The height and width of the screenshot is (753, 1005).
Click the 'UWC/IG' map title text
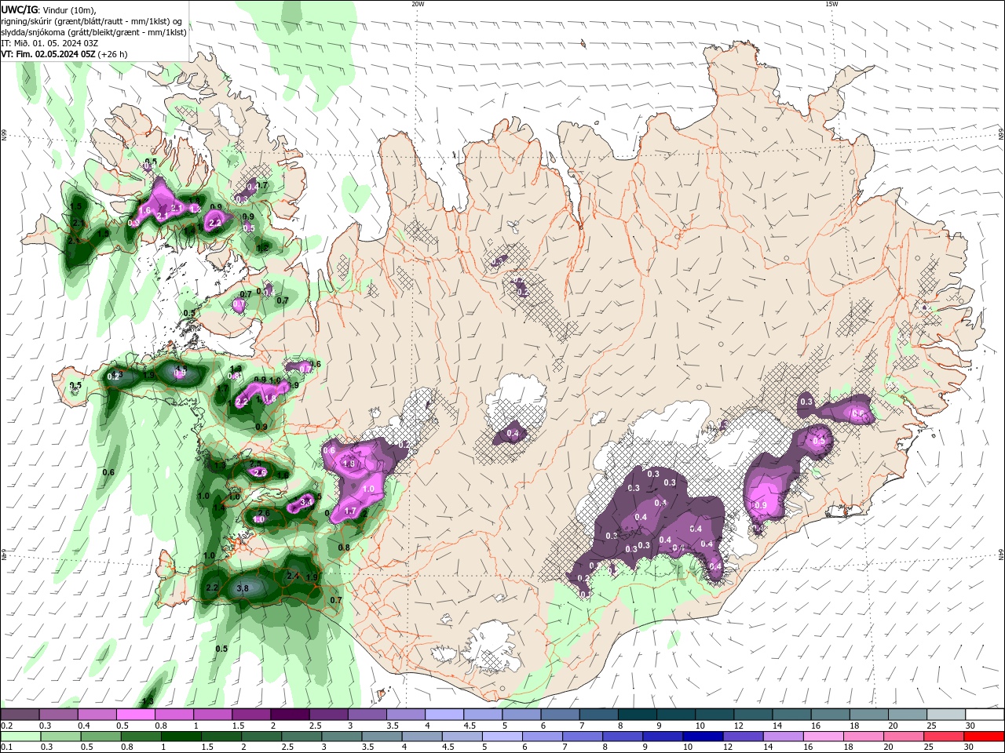(20, 9)
